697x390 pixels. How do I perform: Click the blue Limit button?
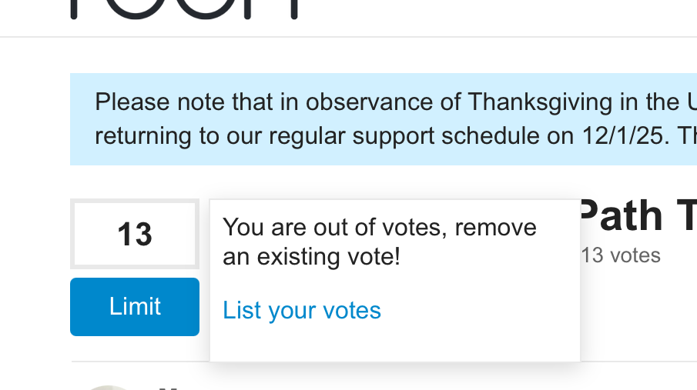tap(135, 307)
